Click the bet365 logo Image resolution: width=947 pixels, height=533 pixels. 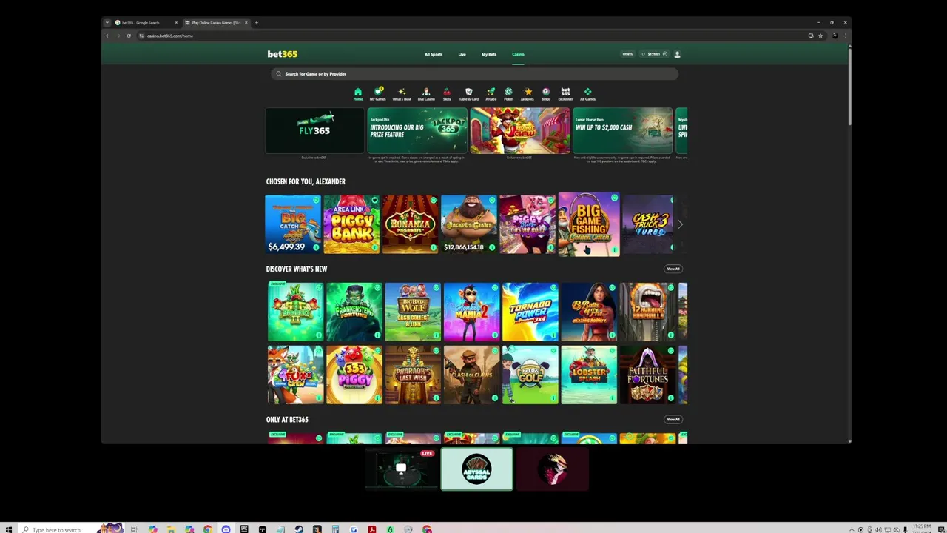point(282,54)
